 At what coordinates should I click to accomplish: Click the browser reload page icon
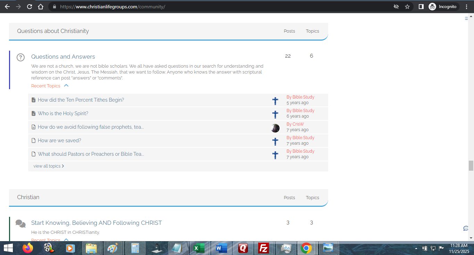coord(30,7)
